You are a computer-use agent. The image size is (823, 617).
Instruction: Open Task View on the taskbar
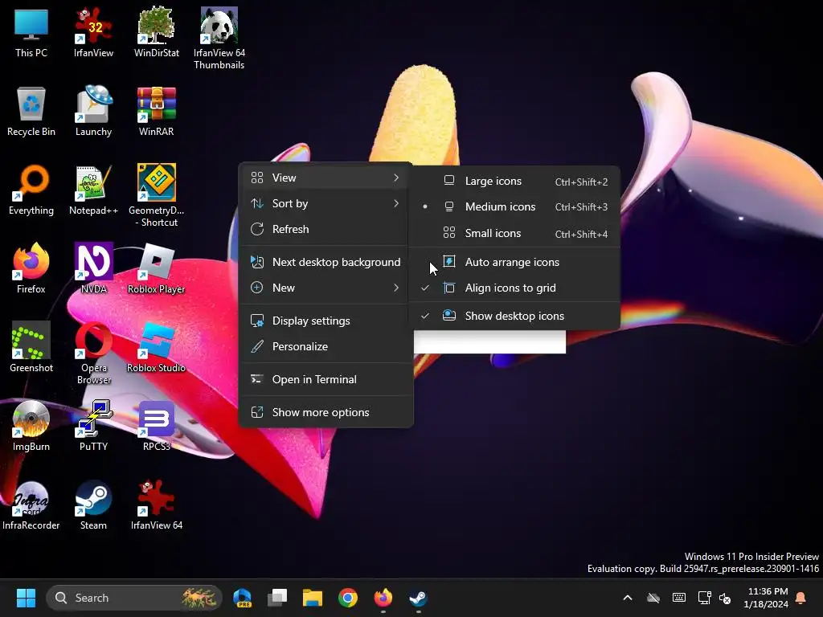point(277,598)
